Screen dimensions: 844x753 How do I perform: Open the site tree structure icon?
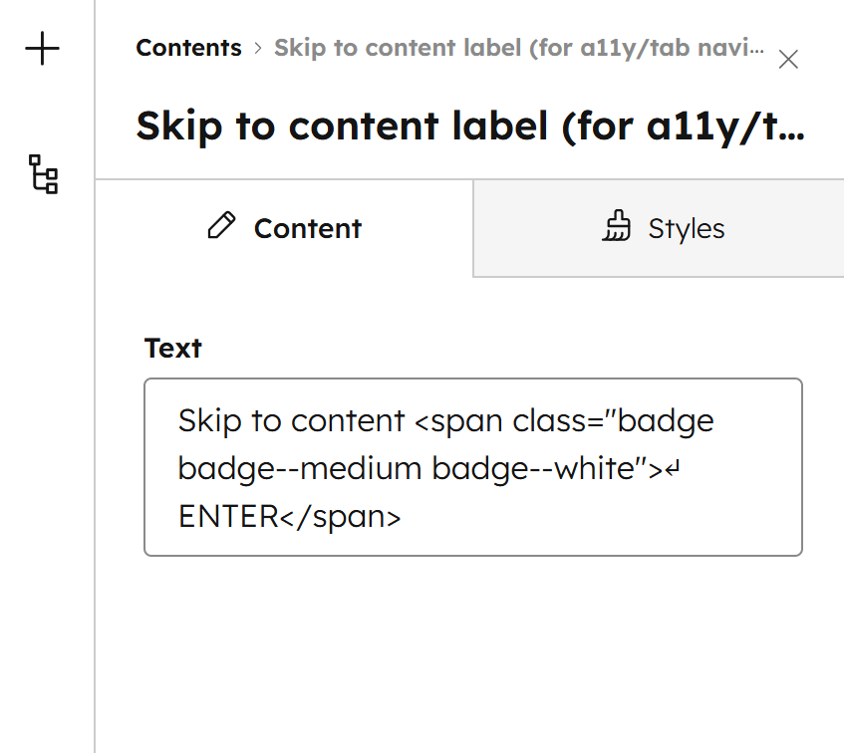coord(43,173)
